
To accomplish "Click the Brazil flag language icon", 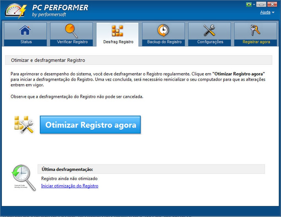I will tap(249, 4).
